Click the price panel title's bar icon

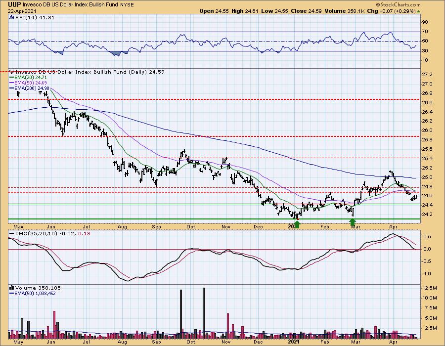[x=12, y=72]
